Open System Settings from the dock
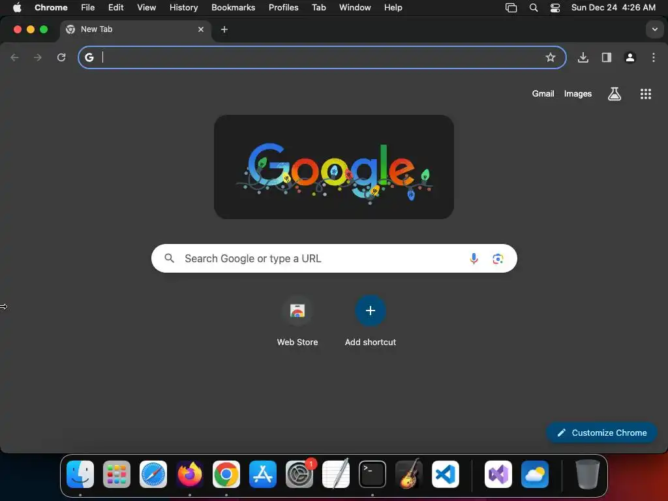 tap(299, 474)
